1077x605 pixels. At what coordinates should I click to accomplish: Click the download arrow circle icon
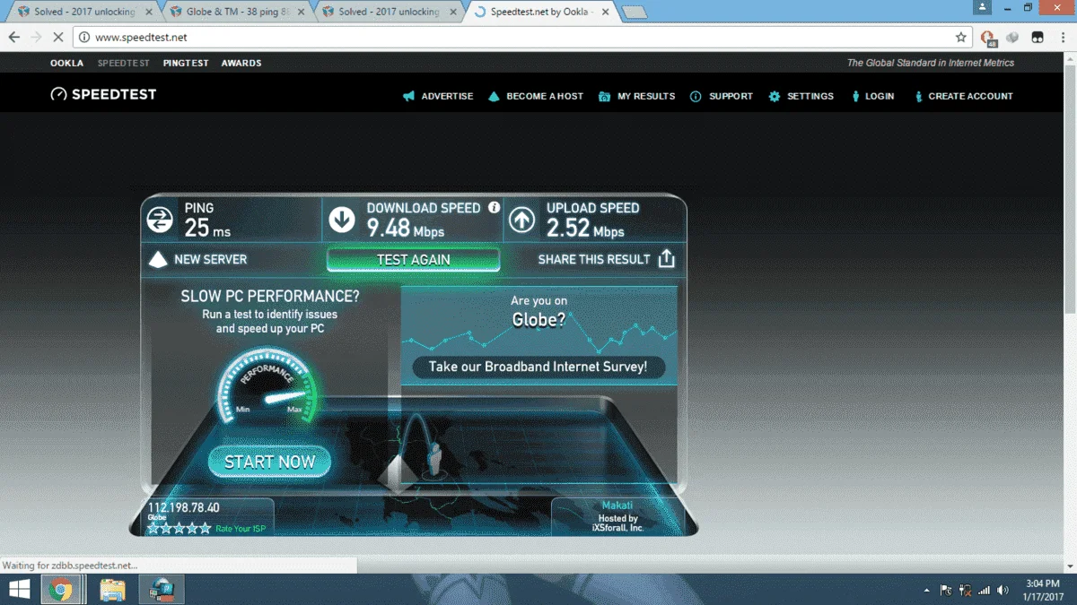click(341, 220)
